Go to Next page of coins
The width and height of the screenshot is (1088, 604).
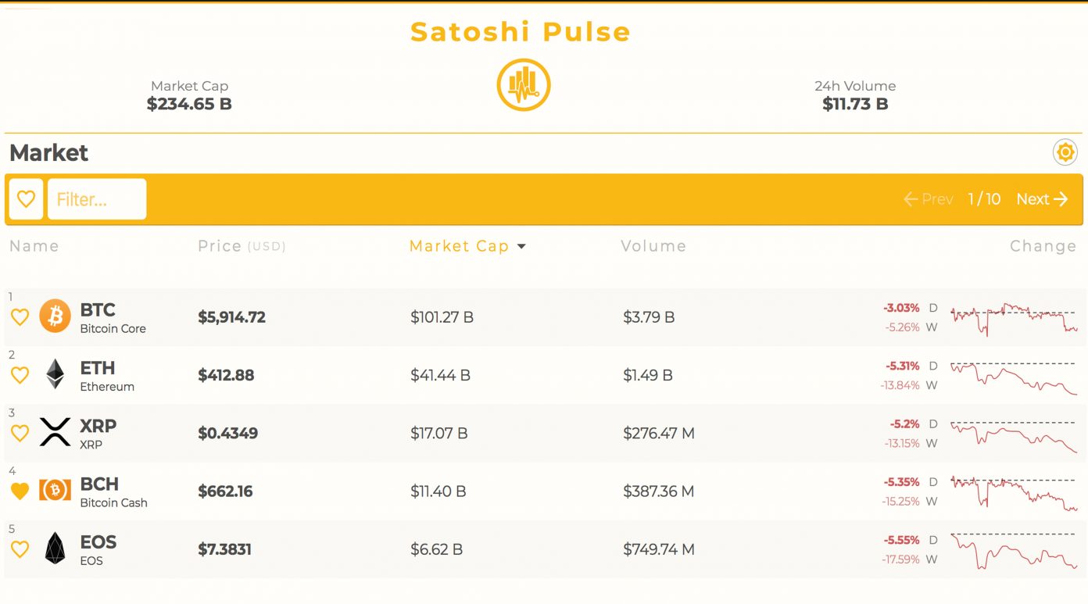coord(1042,199)
